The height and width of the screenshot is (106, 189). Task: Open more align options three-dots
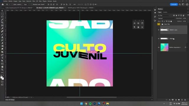click(74, 4)
